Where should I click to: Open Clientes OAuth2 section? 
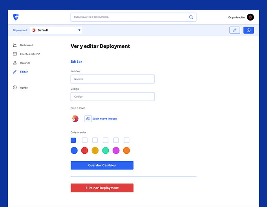click(30, 54)
